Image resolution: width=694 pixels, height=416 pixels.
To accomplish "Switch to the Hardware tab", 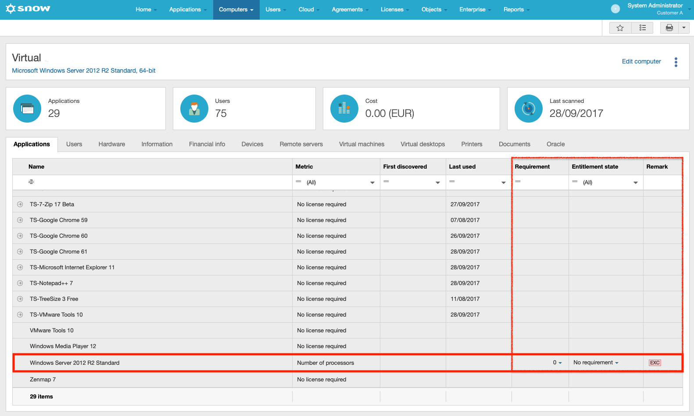I will 112,144.
